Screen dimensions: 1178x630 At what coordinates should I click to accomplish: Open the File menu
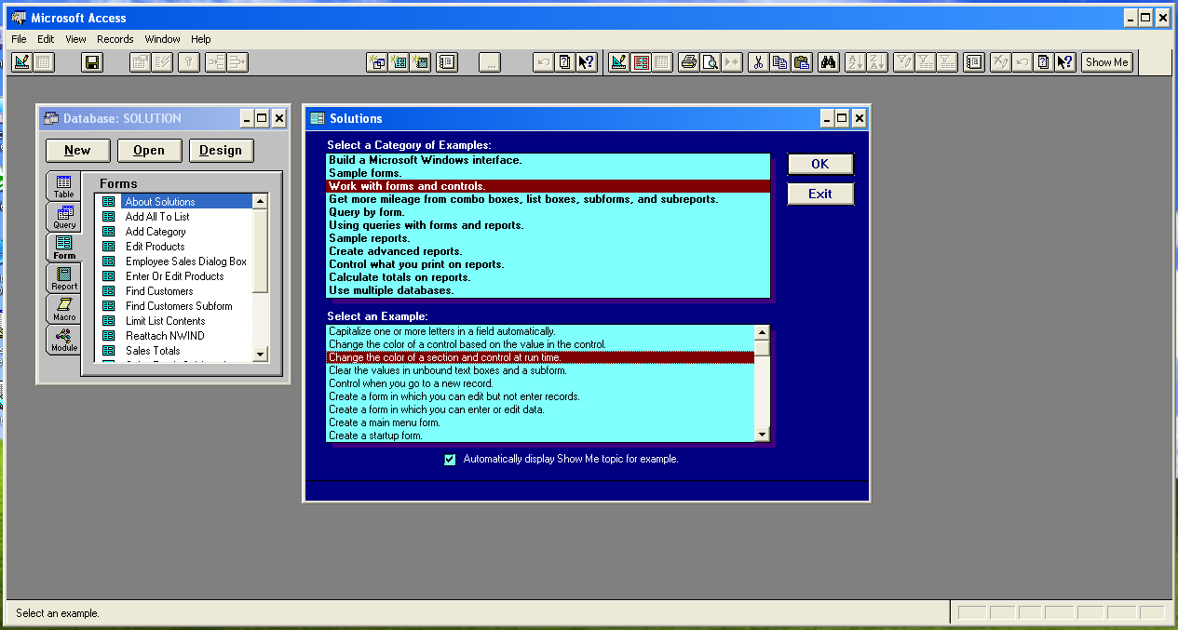(19, 39)
